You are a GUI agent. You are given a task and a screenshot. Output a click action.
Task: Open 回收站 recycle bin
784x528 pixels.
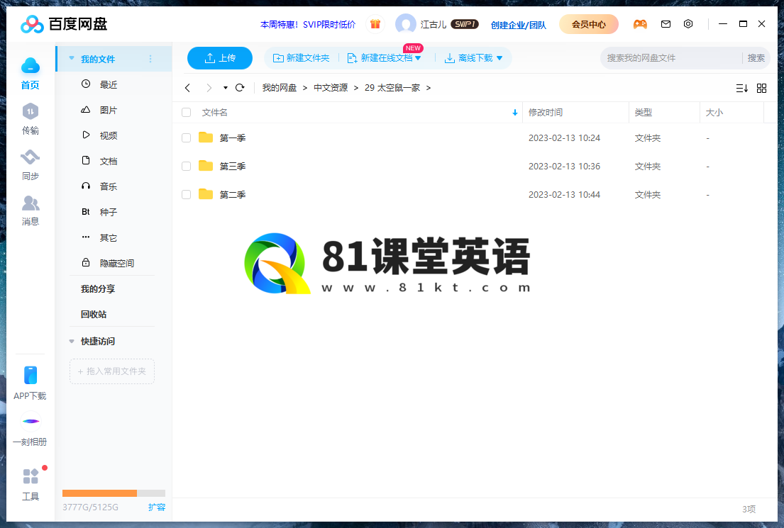point(94,314)
